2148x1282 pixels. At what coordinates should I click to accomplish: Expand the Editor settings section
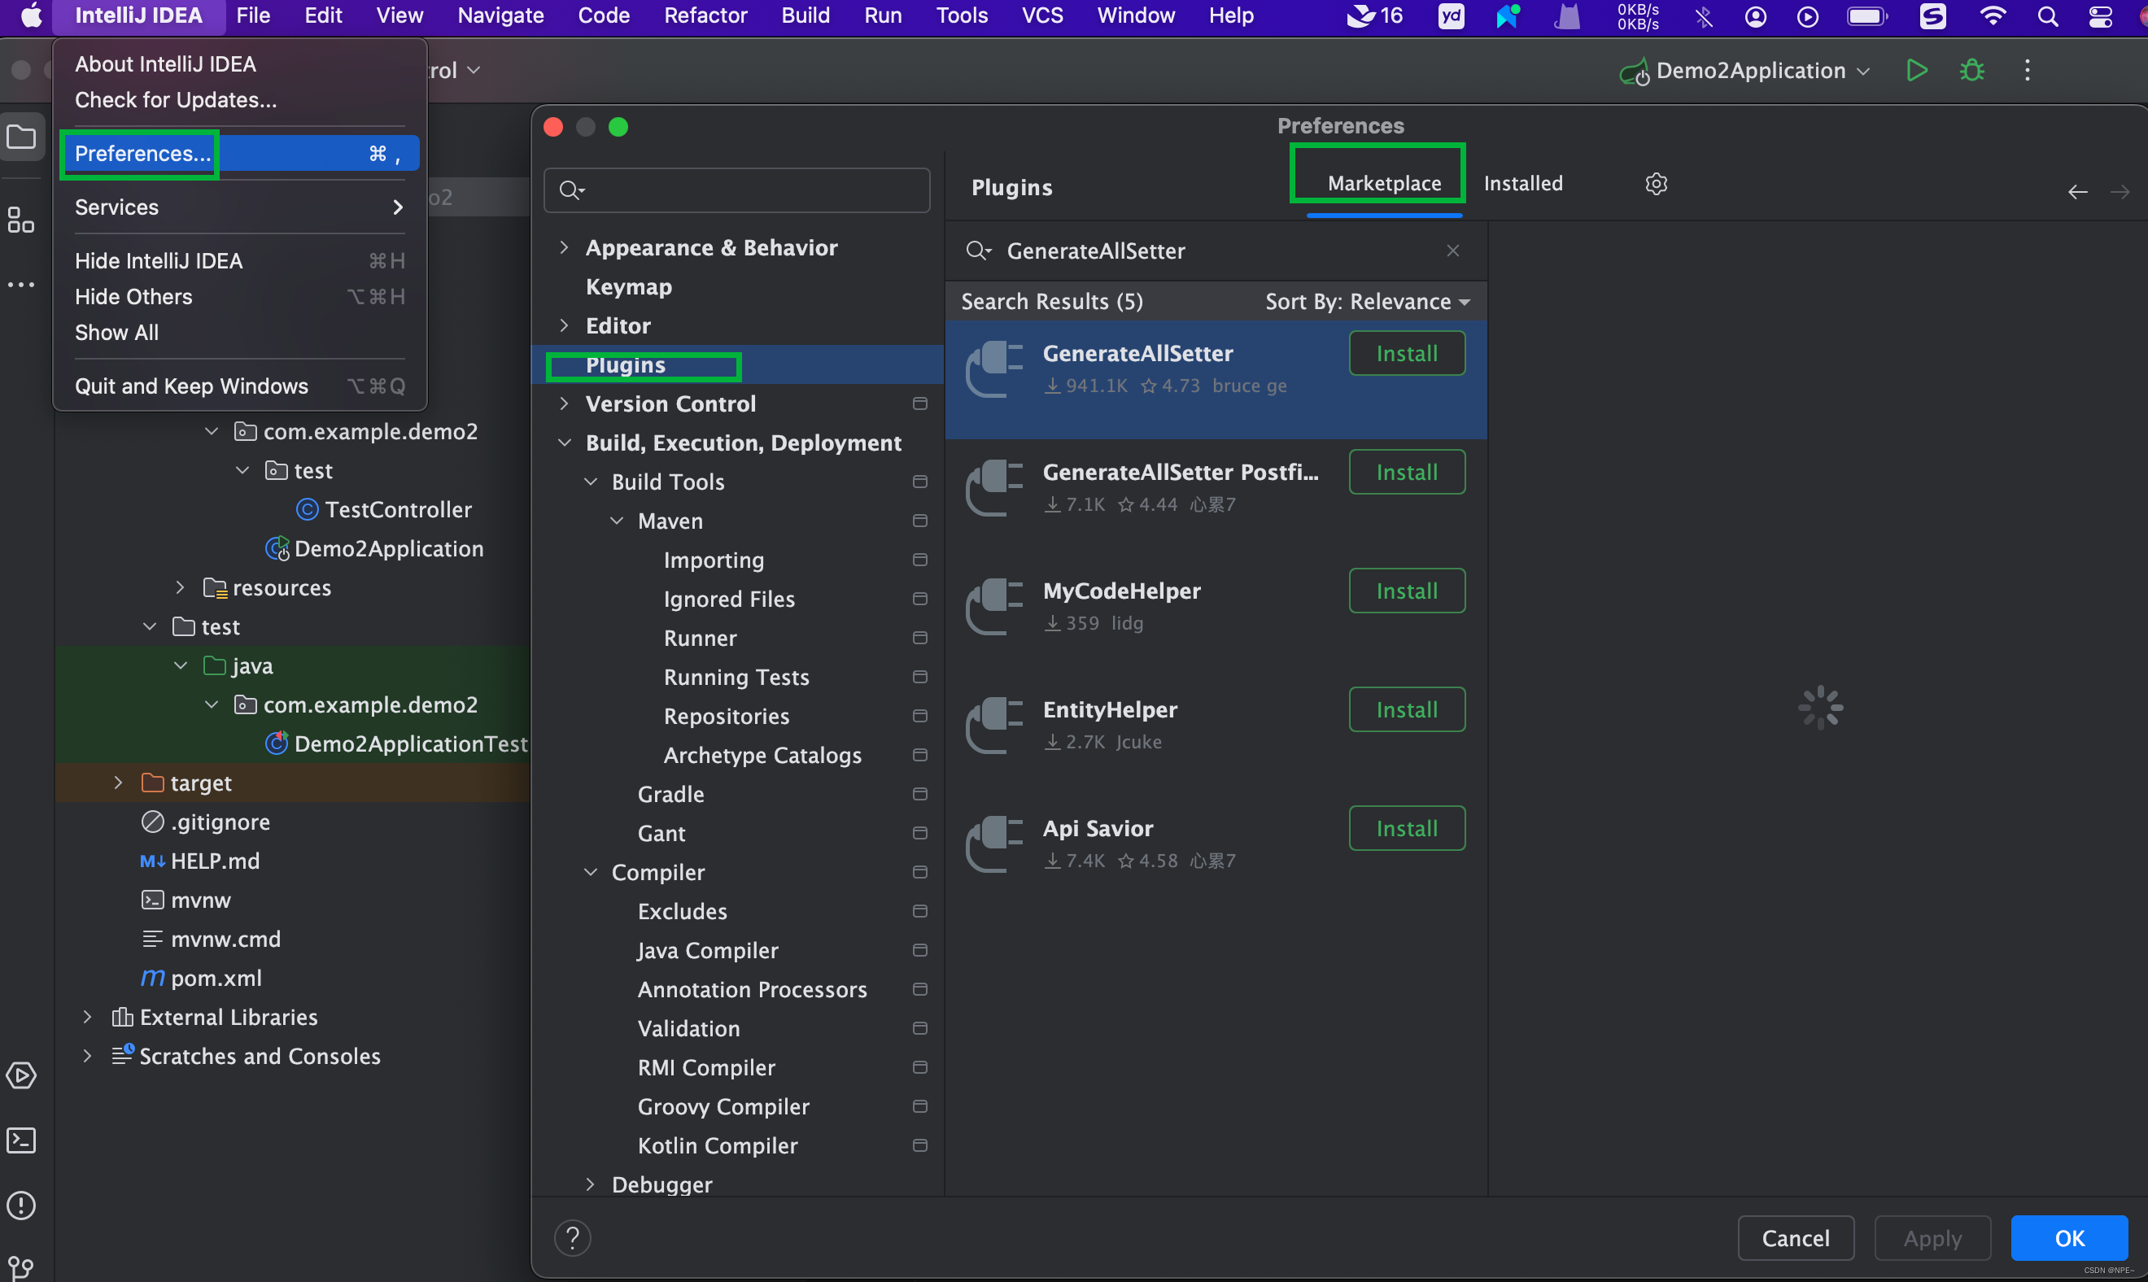click(563, 325)
